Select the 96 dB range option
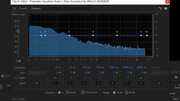The width and height of the screenshot is (180, 101). [x=127, y=93]
